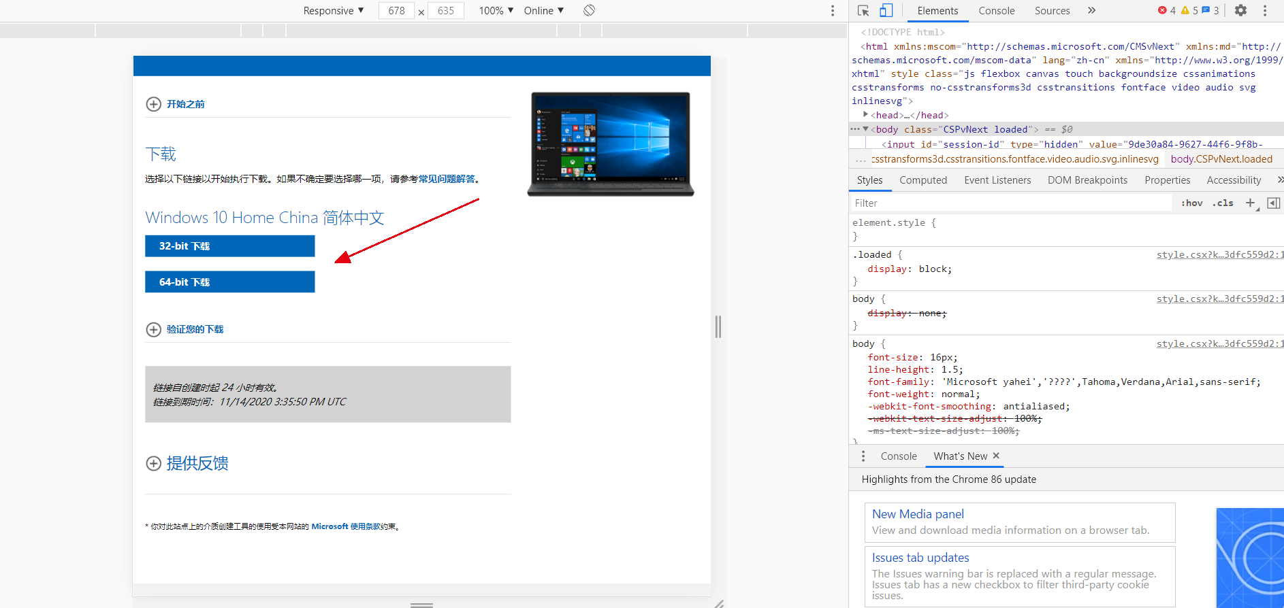Viewport: 1284px width, 608px height.
Task: Toggle the device toolbar icon
Action: click(x=886, y=10)
